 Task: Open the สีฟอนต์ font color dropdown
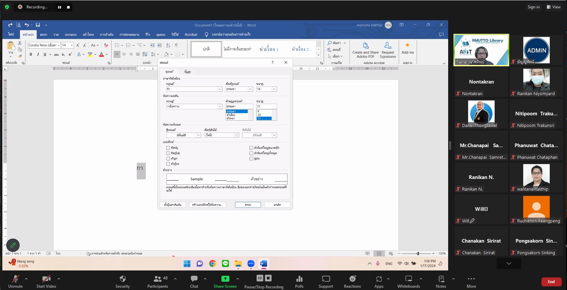(198, 135)
